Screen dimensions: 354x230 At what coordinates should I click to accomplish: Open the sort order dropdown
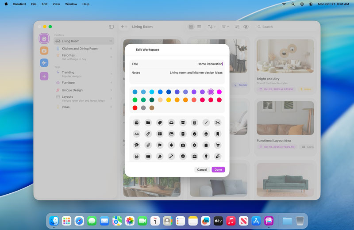(212, 27)
